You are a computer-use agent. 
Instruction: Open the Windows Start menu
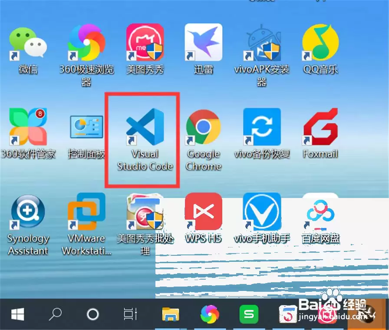pyautogui.click(x=18, y=314)
